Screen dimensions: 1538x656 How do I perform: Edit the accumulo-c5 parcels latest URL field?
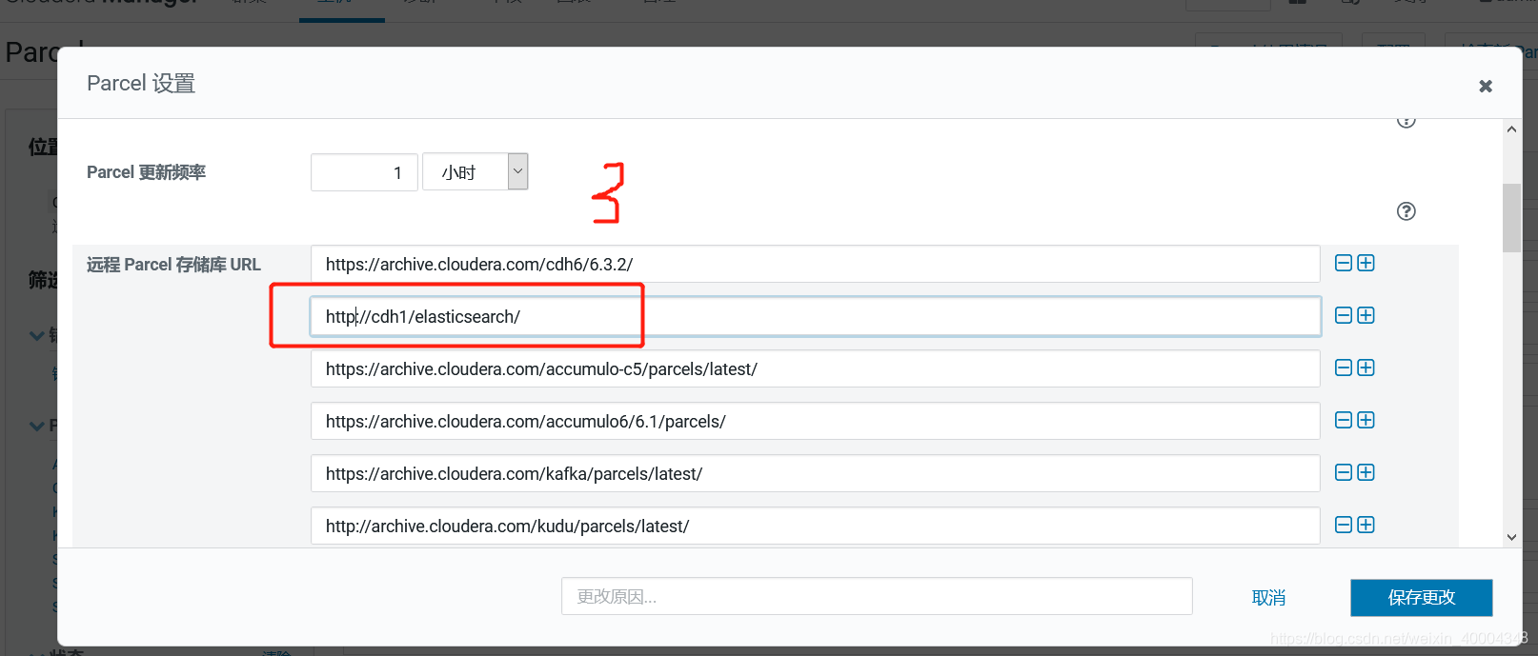[x=815, y=368]
